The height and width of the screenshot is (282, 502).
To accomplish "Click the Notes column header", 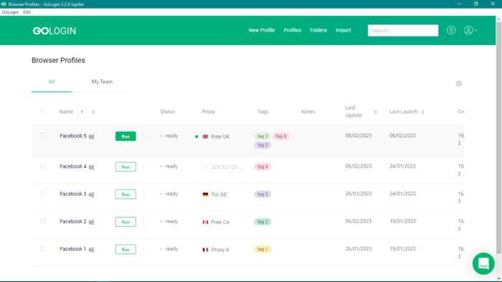I will (x=308, y=112).
